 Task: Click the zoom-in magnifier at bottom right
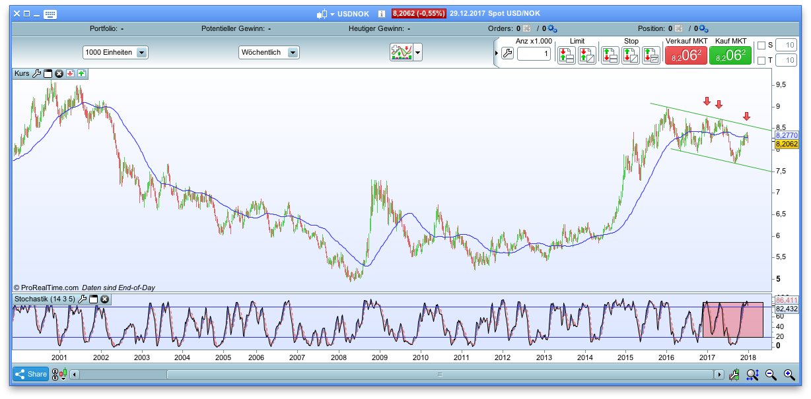tap(789, 374)
